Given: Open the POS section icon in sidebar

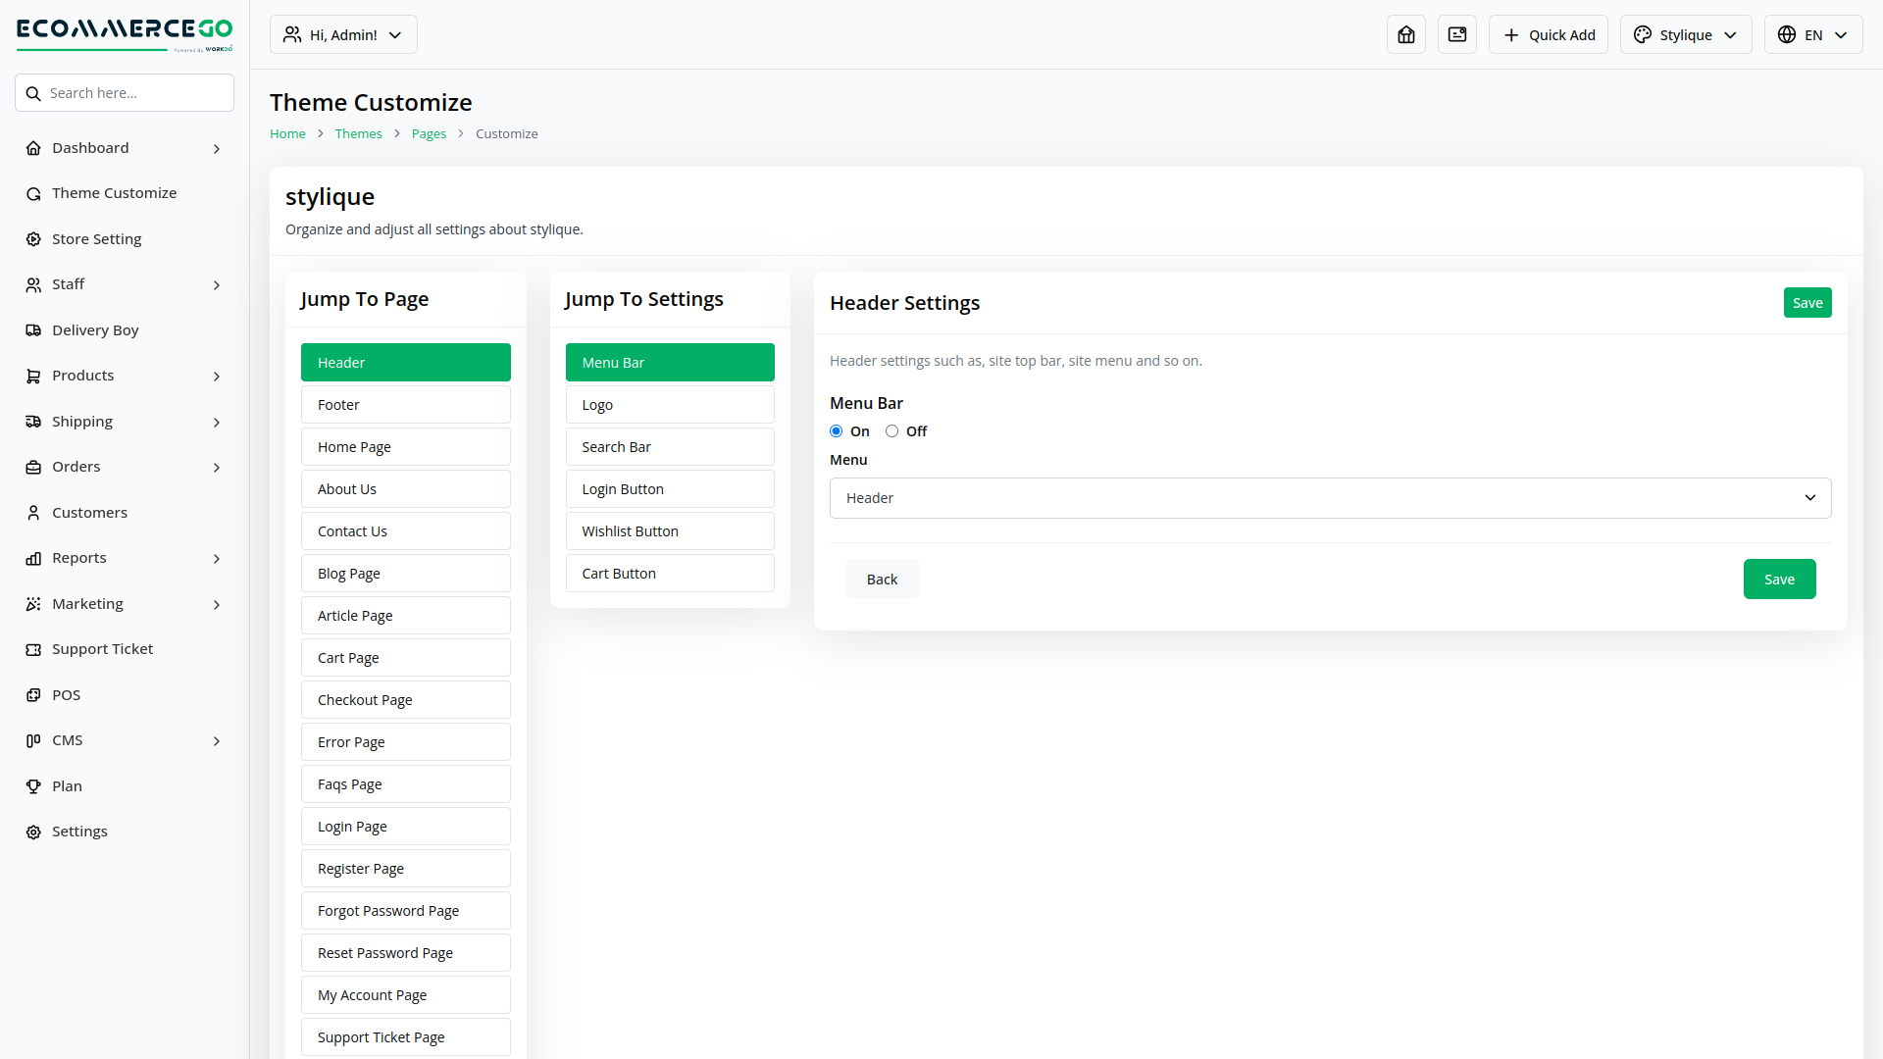Looking at the screenshot, I should tap(33, 694).
